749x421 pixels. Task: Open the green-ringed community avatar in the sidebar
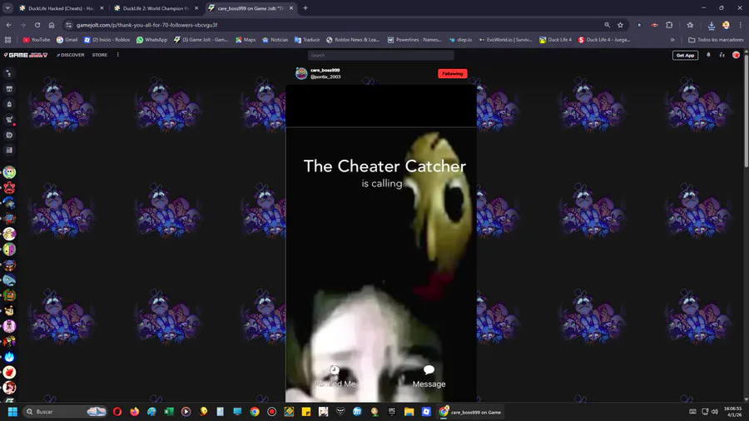tap(9, 172)
